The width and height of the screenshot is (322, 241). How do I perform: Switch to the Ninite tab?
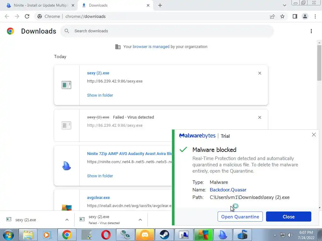coord(39,5)
